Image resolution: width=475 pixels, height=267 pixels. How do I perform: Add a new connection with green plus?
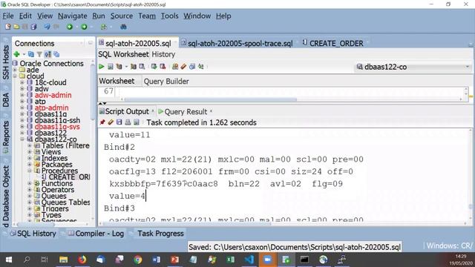17,54
